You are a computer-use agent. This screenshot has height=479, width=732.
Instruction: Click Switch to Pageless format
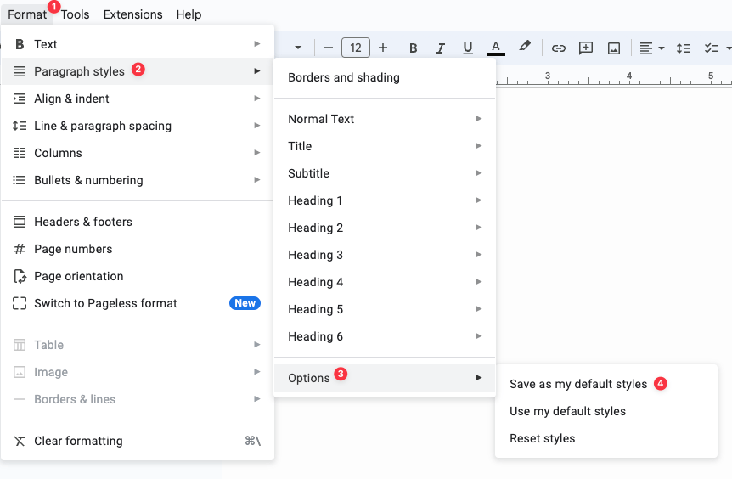[105, 303]
